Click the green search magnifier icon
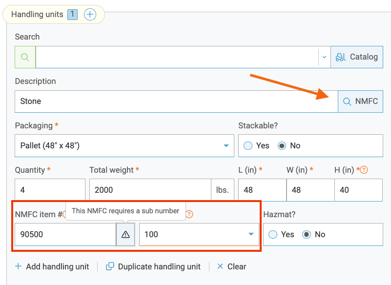The image size is (391, 285). point(25,57)
